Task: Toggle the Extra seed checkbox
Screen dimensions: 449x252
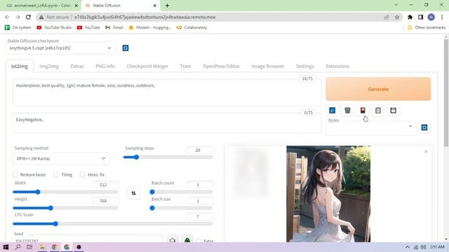Action: 199,241
